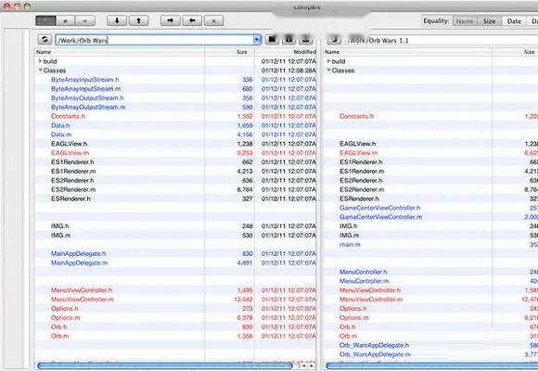Click the up arrow previous-difference button
This screenshot has height=371, width=538.
[x=138, y=20]
